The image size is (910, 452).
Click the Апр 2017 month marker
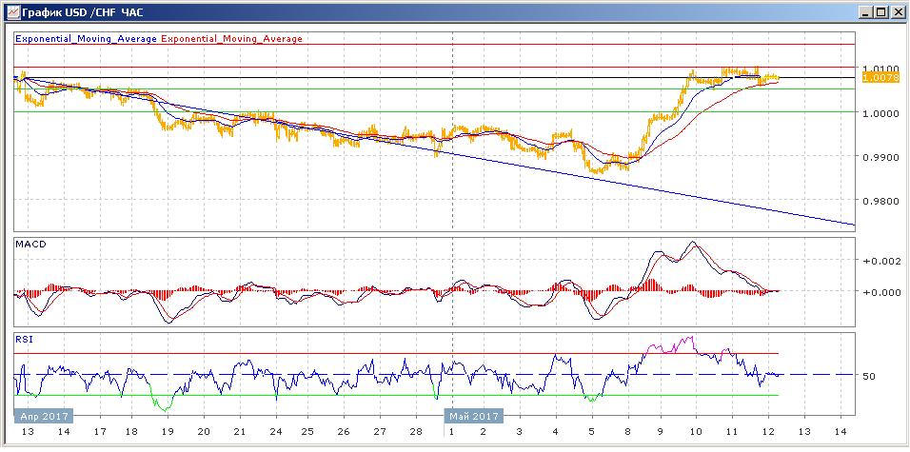(x=44, y=417)
